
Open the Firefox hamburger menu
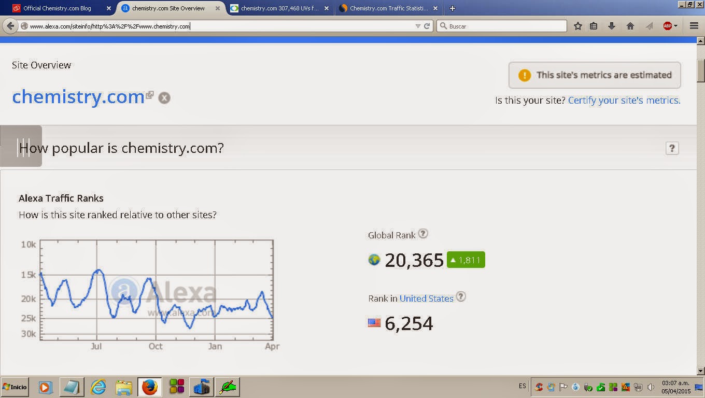point(694,26)
